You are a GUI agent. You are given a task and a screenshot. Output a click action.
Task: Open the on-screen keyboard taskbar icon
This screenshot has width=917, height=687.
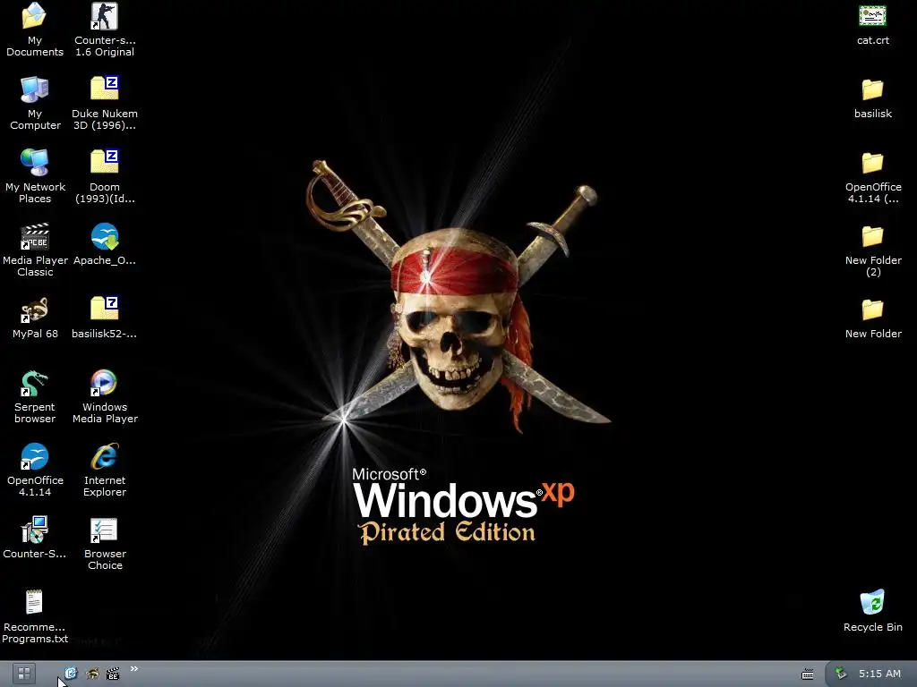pos(808,674)
